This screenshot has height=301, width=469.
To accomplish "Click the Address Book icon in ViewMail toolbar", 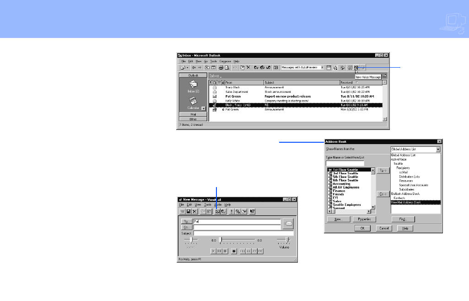I will pos(217,212).
